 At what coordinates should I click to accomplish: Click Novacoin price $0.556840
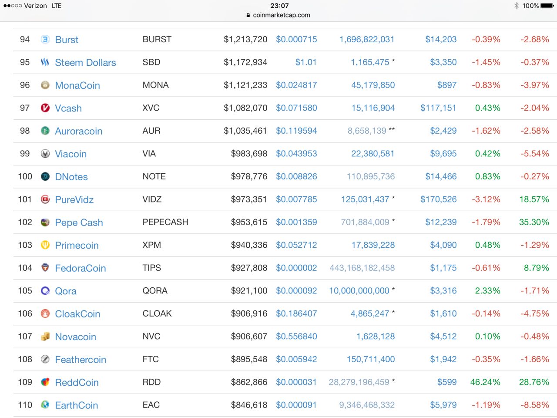coord(296,337)
